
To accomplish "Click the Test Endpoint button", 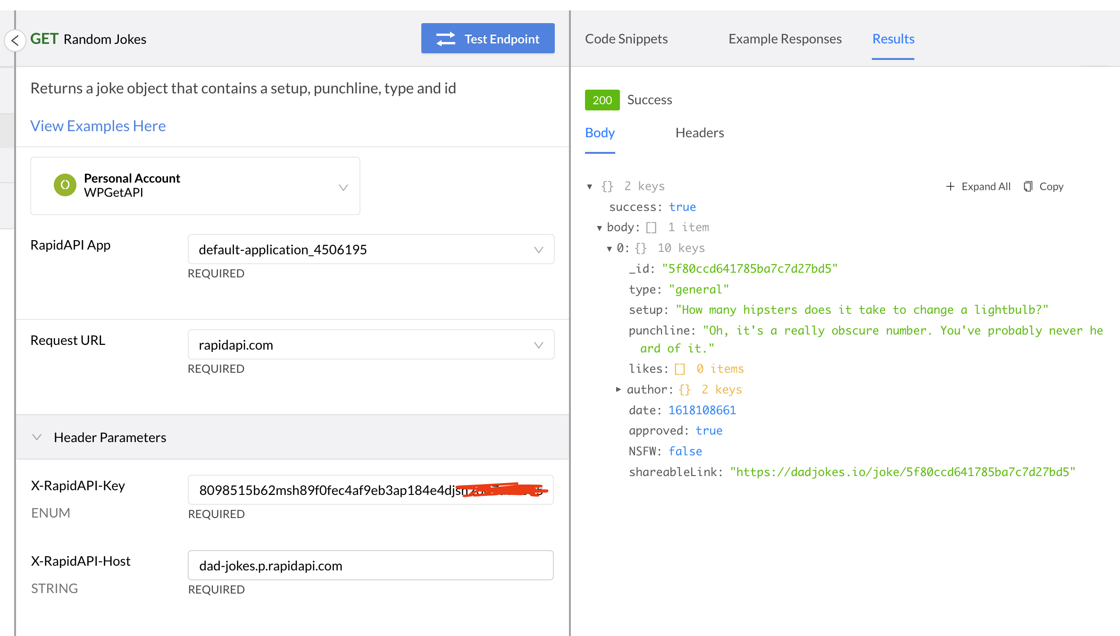I will click(x=488, y=38).
